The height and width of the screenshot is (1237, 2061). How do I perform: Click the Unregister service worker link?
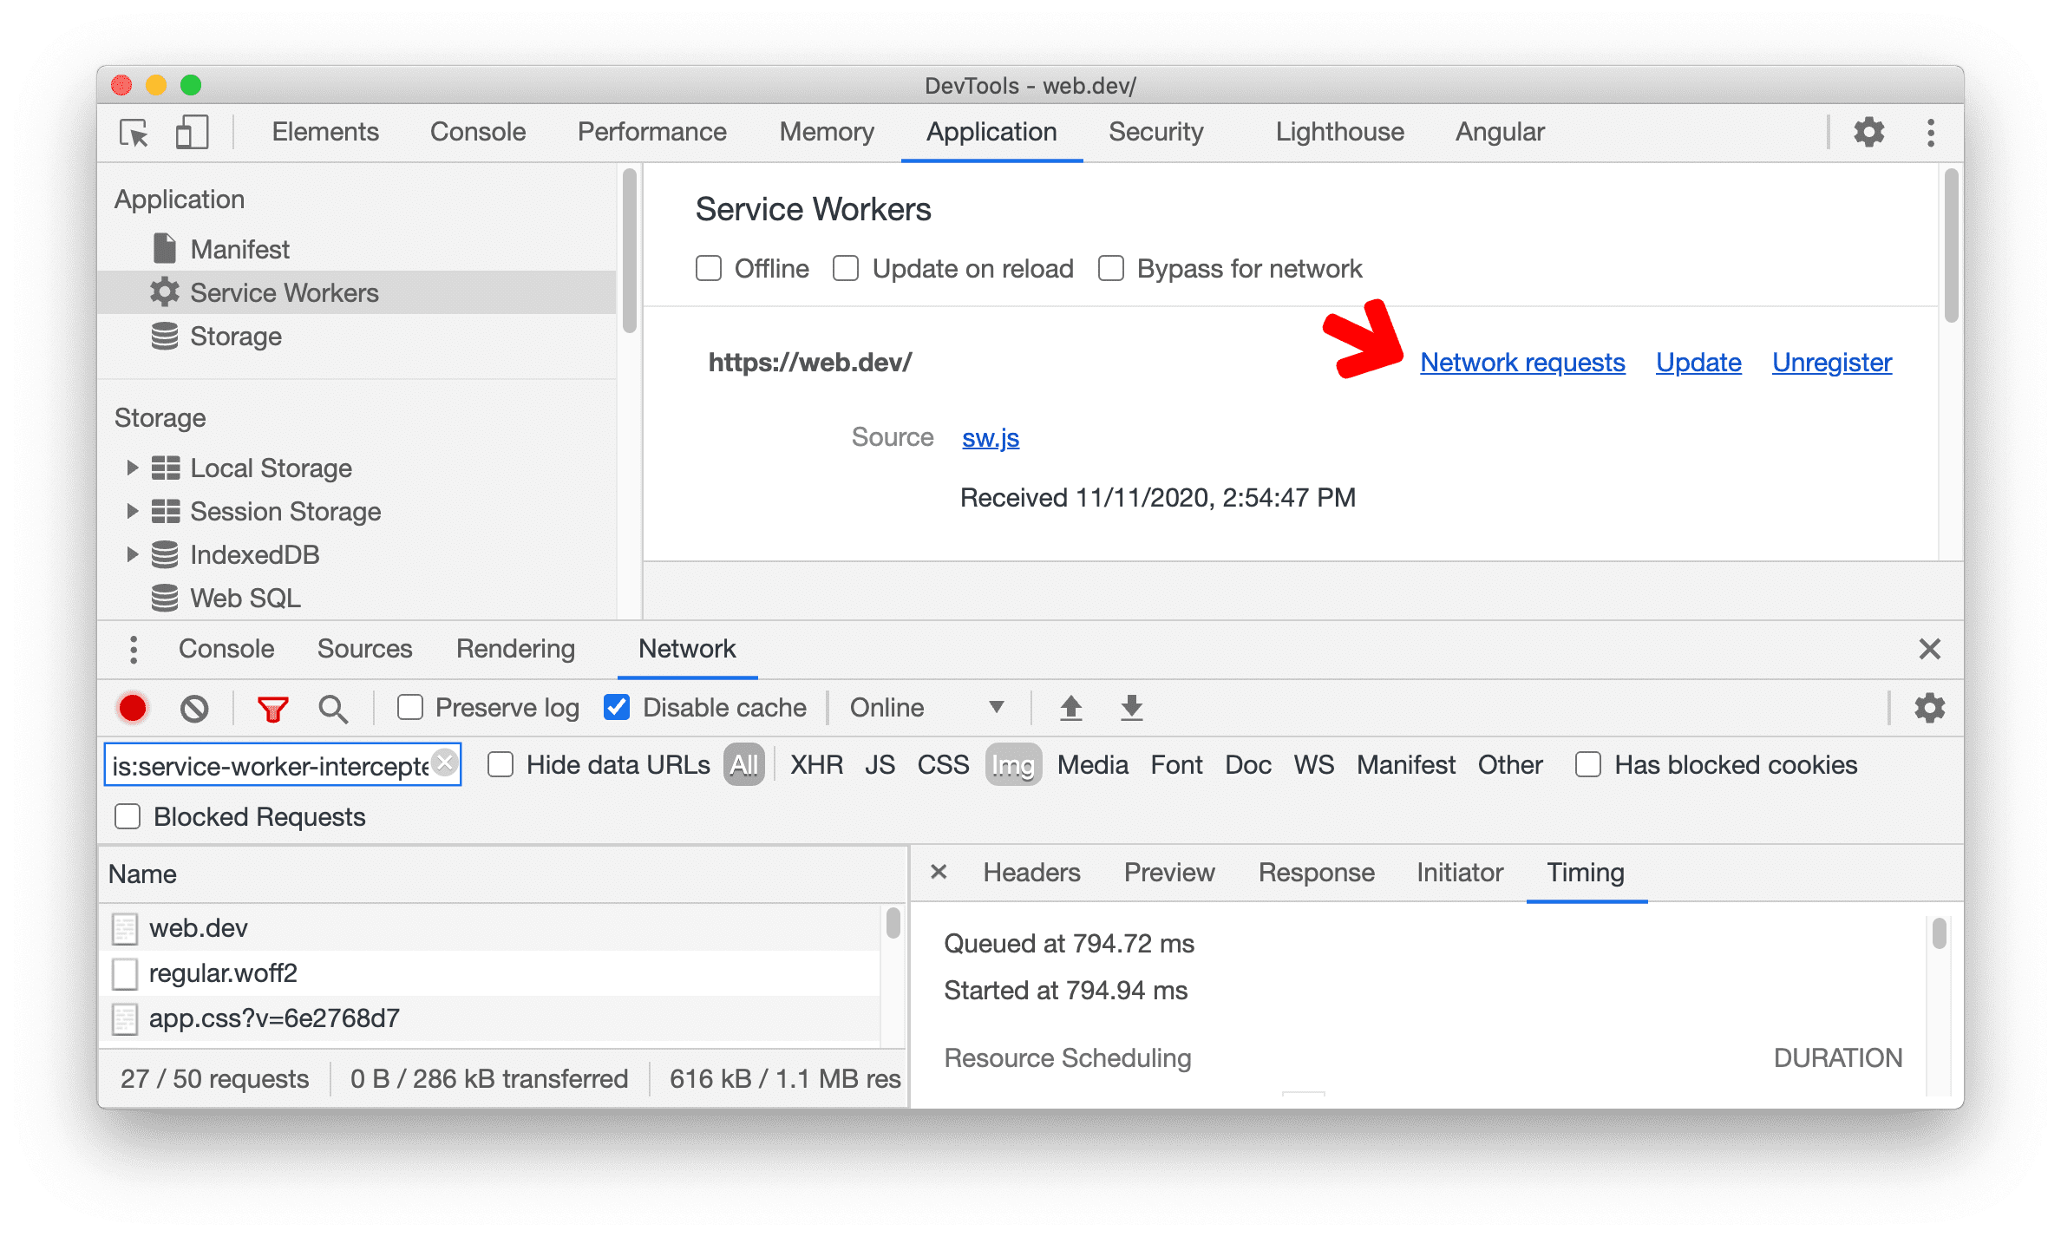click(x=1835, y=361)
